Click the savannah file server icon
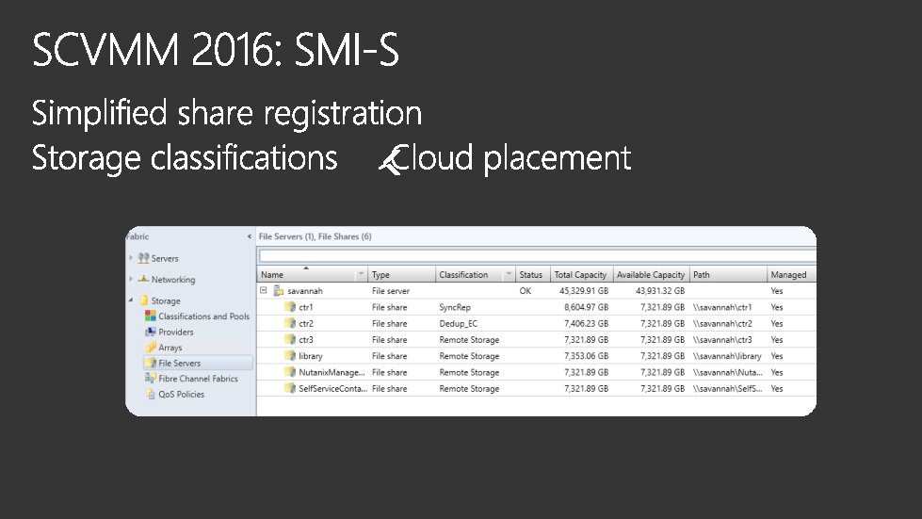 tap(279, 290)
